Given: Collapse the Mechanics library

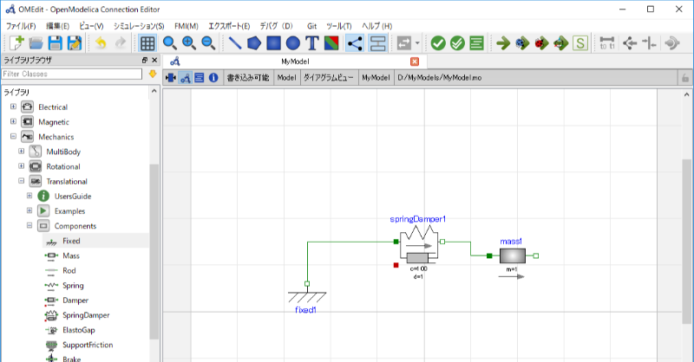Looking at the screenshot, I should pos(13,136).
